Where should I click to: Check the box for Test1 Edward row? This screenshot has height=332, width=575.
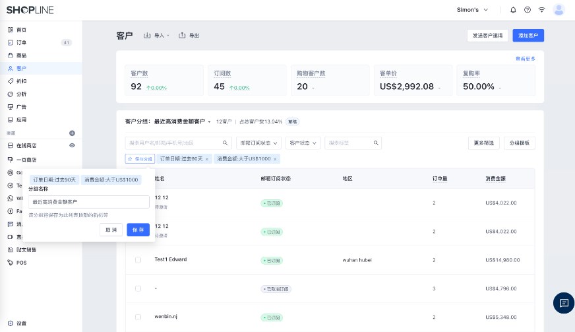[138, 260]
